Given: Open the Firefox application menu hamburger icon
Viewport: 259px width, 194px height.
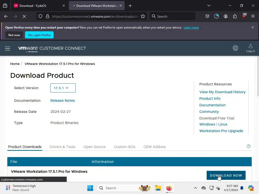Looking at the screenshot, I should pos(253,16).
